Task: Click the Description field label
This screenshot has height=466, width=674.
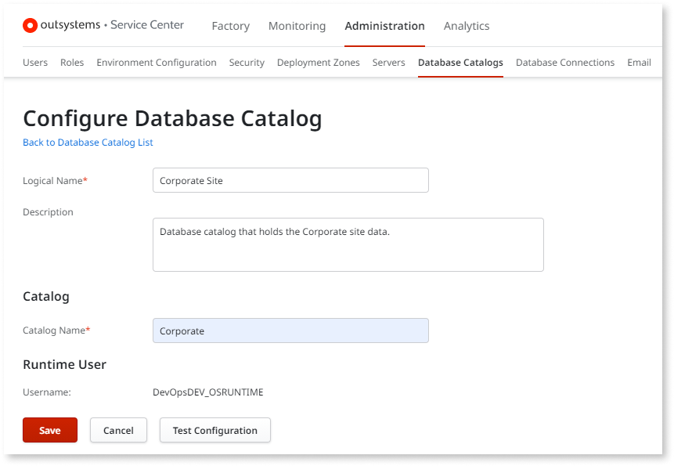Action: pyautogui.click(x=49, y=212)
